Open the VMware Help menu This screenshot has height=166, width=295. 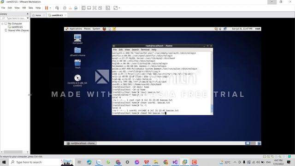coord(38,8)
